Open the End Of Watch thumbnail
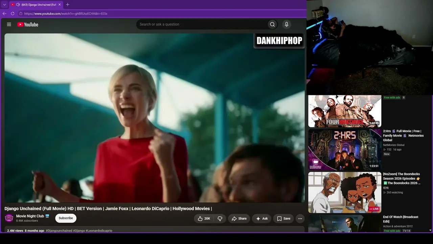 pos(345,224)
